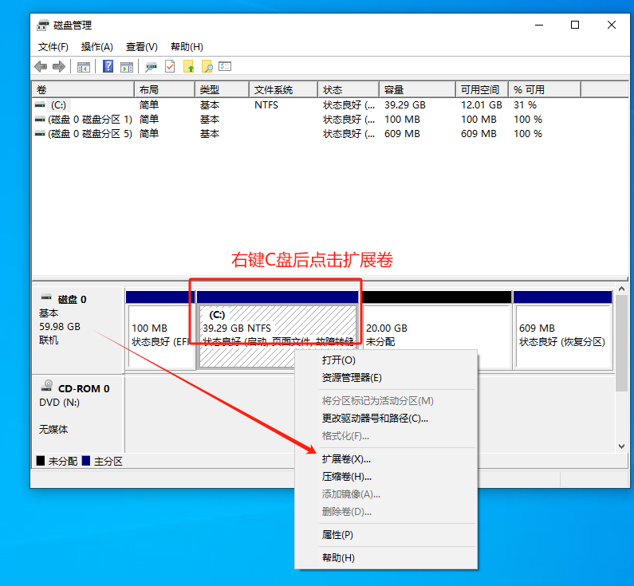Click the rescan disks magnifier-drive icon
The width and height of the screenshot is (634, 586).
(152, 67)
